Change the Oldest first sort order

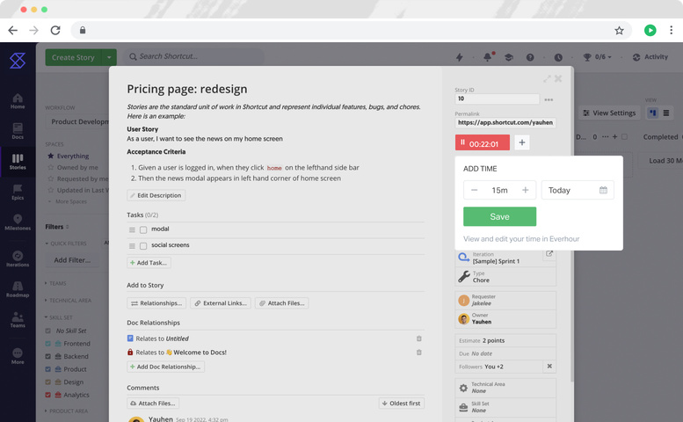click(401, 404)
